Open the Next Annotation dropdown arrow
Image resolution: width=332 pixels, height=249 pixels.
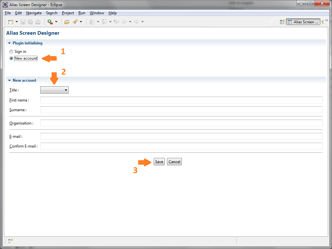98,22
